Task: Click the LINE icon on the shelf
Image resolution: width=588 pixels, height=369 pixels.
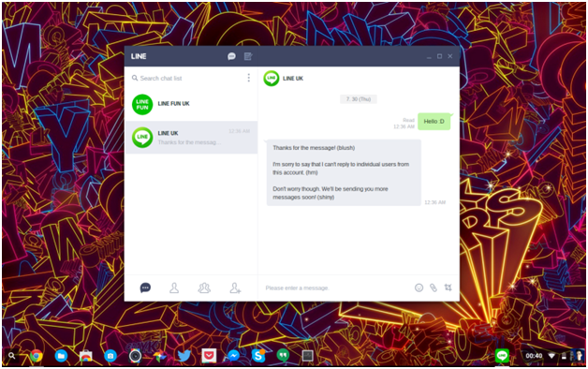Action: pyautogui.click(x=502, y=356)
